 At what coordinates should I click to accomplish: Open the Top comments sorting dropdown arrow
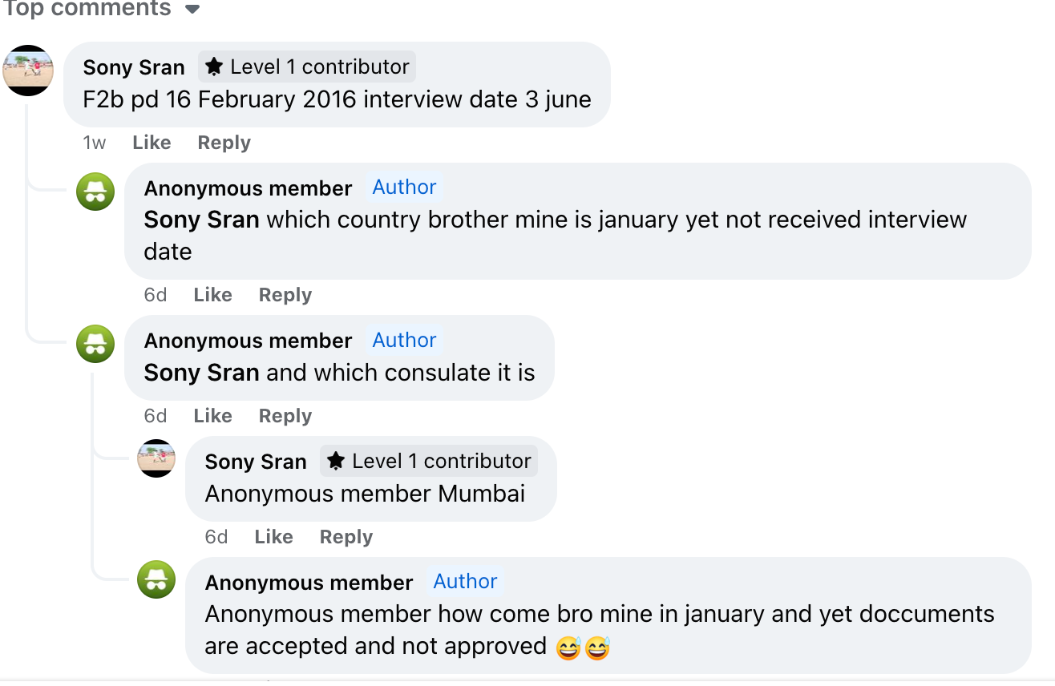click(x=192, y=10)
